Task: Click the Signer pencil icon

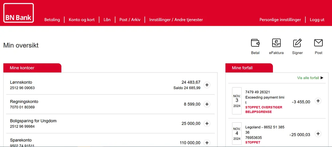Action: pos(297,43)
